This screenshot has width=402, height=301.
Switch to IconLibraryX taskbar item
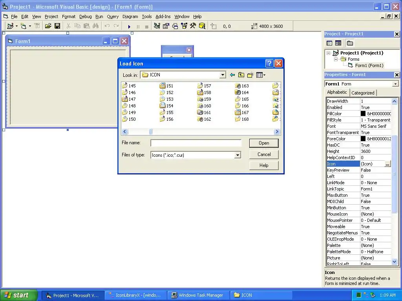click(x=135, y=296)
